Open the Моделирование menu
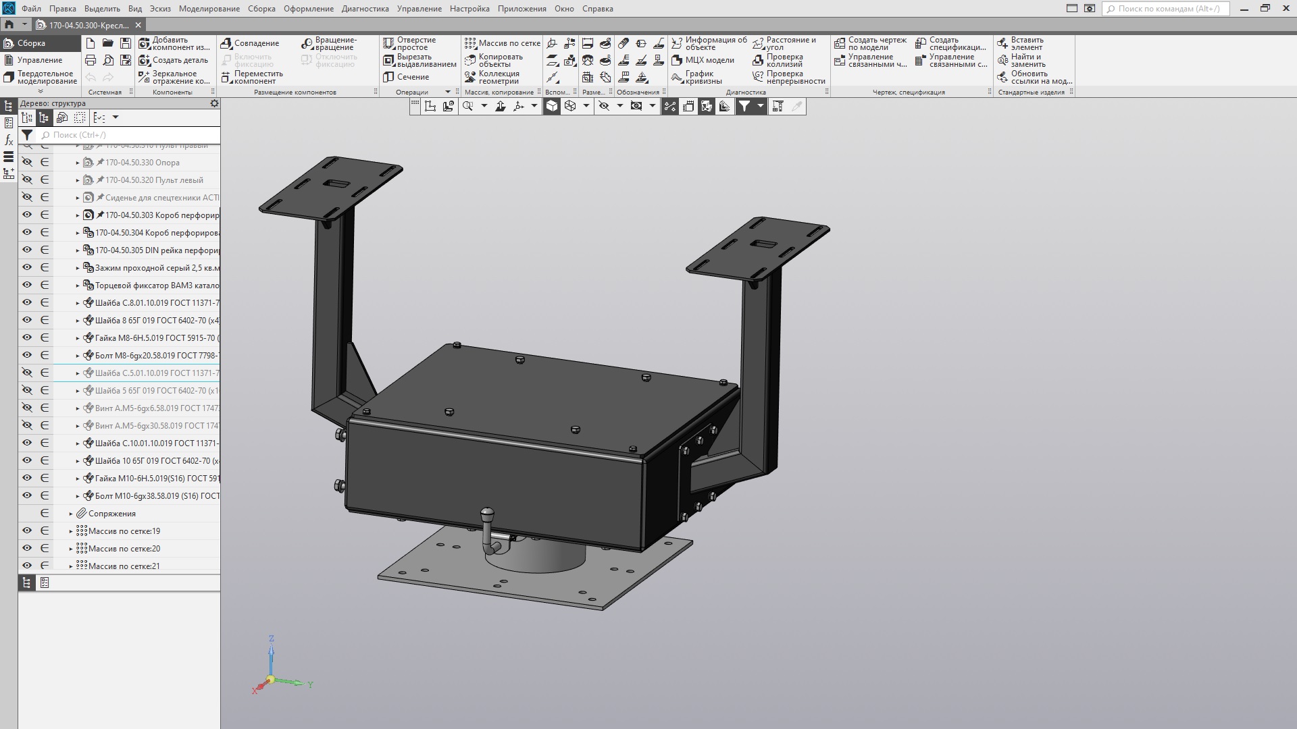Image resolution: width=1297 pixels, height=729 pixels. (x=209, y=9)
